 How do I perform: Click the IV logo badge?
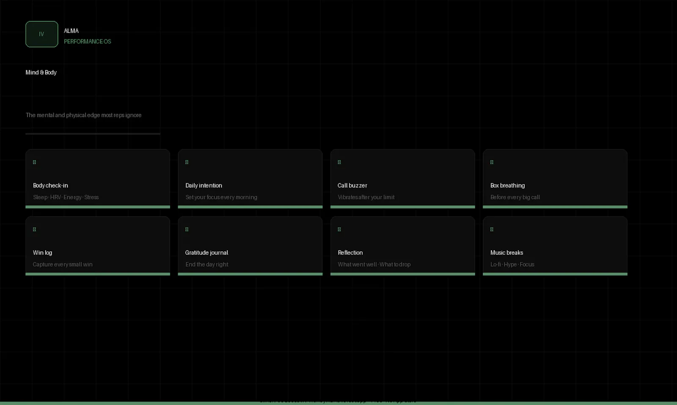click(41, 34)
